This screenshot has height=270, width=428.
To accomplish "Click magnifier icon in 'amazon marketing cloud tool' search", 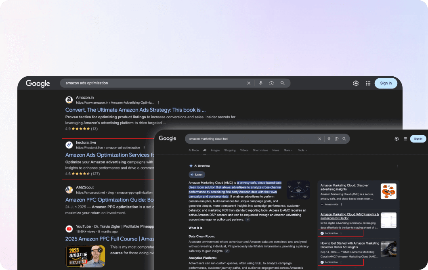I will (344, 139).
